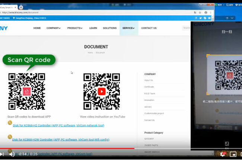Mute the video with speaker icon
Viewport: 242px width, 161px height.
click(12, 154)
